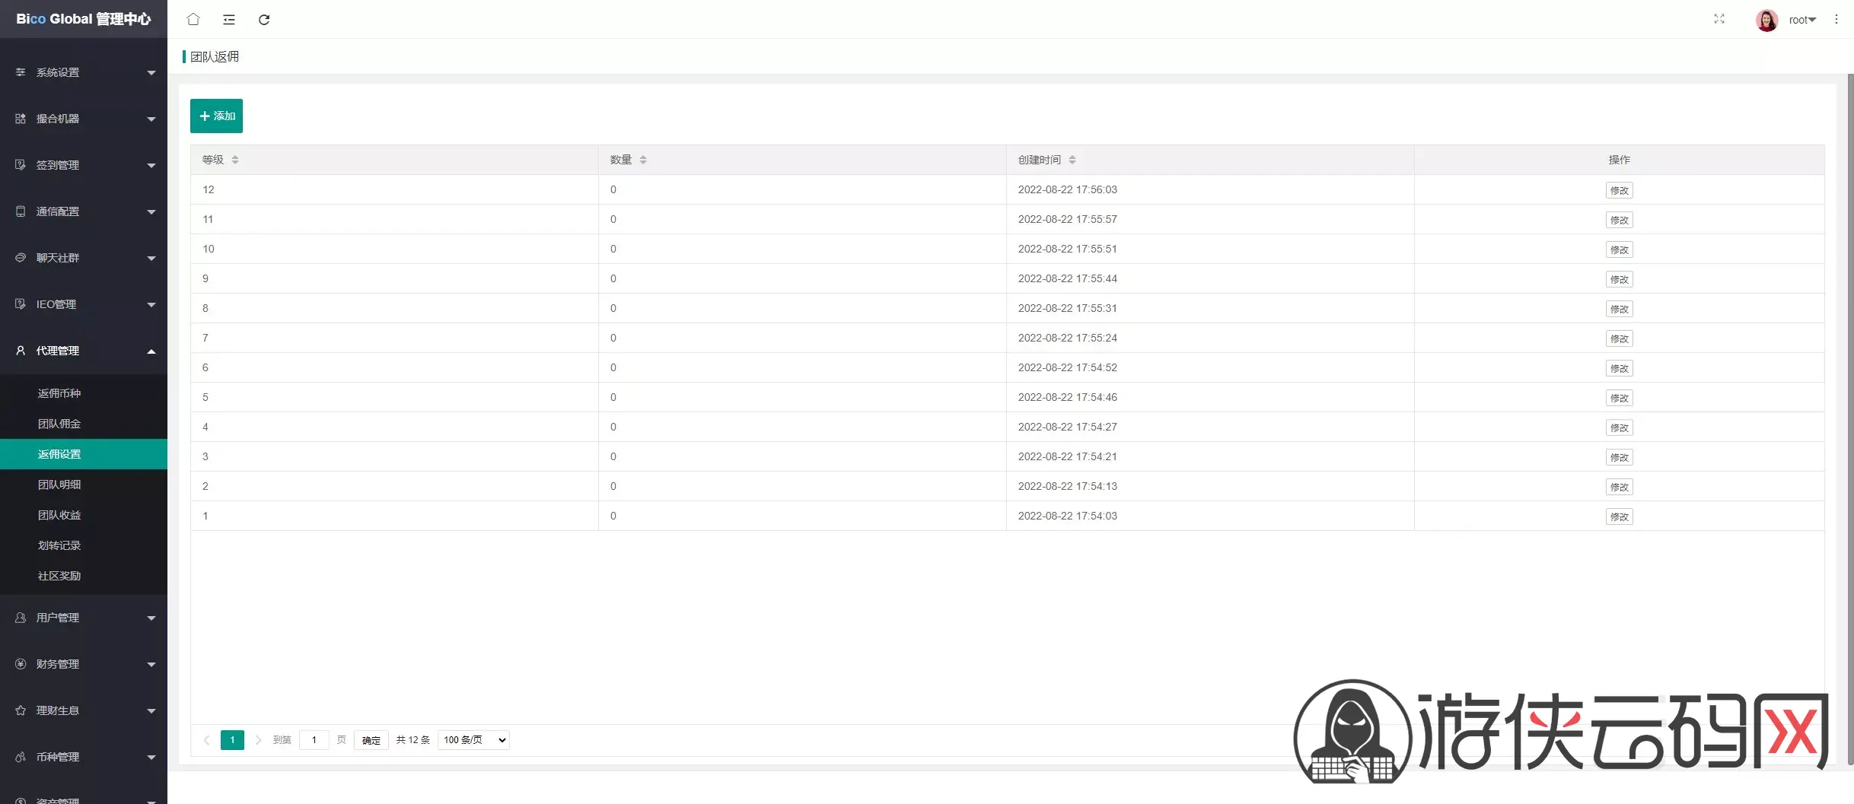Image resolution: width=1854 pixels, height=804 pixels.
Task: Sort table by 等级 column arrows
Action: click(x=235, y=160)
